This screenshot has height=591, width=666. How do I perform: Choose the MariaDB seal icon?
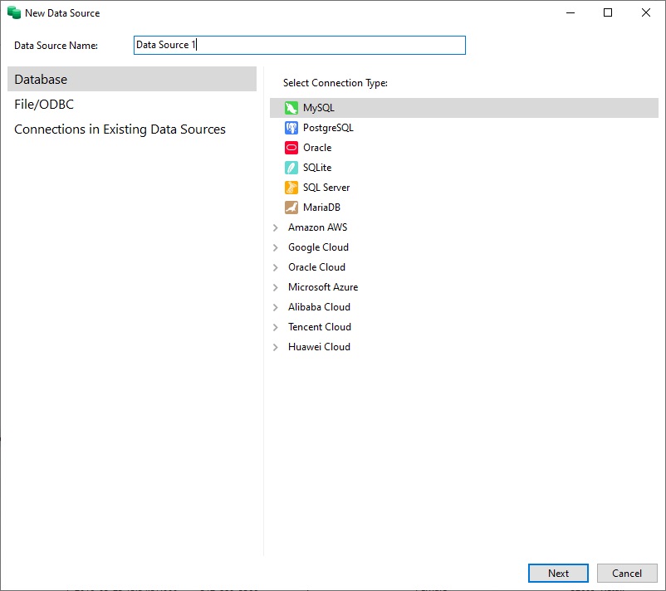pyautogui.click(x=291, y=208)
